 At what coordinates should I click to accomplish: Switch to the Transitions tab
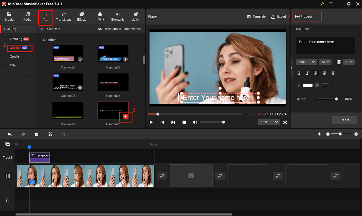click(63, 17)
